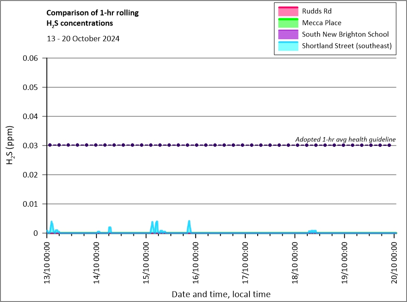Image resolution: width=407 pixels, height=302 pixels.
Task: Click the H2S (ppm) y-axis title
Action: point(11,146)
